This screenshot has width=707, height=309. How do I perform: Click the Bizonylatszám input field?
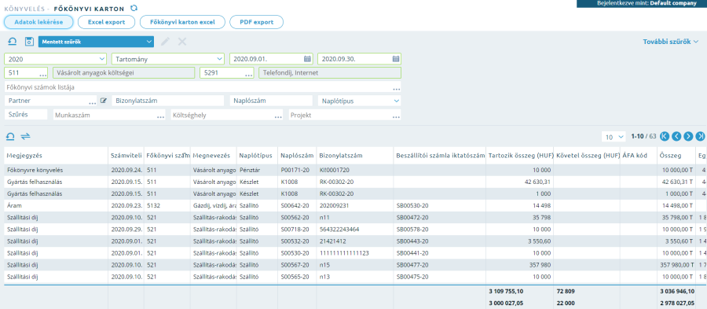(167, 101)
